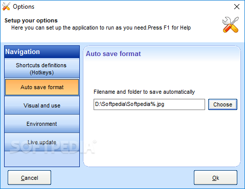Click Choose to browse for a save folder
This screenshot has height=189, width=245.
[x=222, y=104]
